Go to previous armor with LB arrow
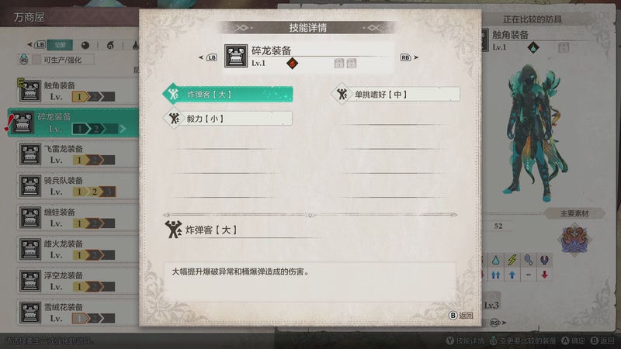The image size is (621, 349). [208, 57]
